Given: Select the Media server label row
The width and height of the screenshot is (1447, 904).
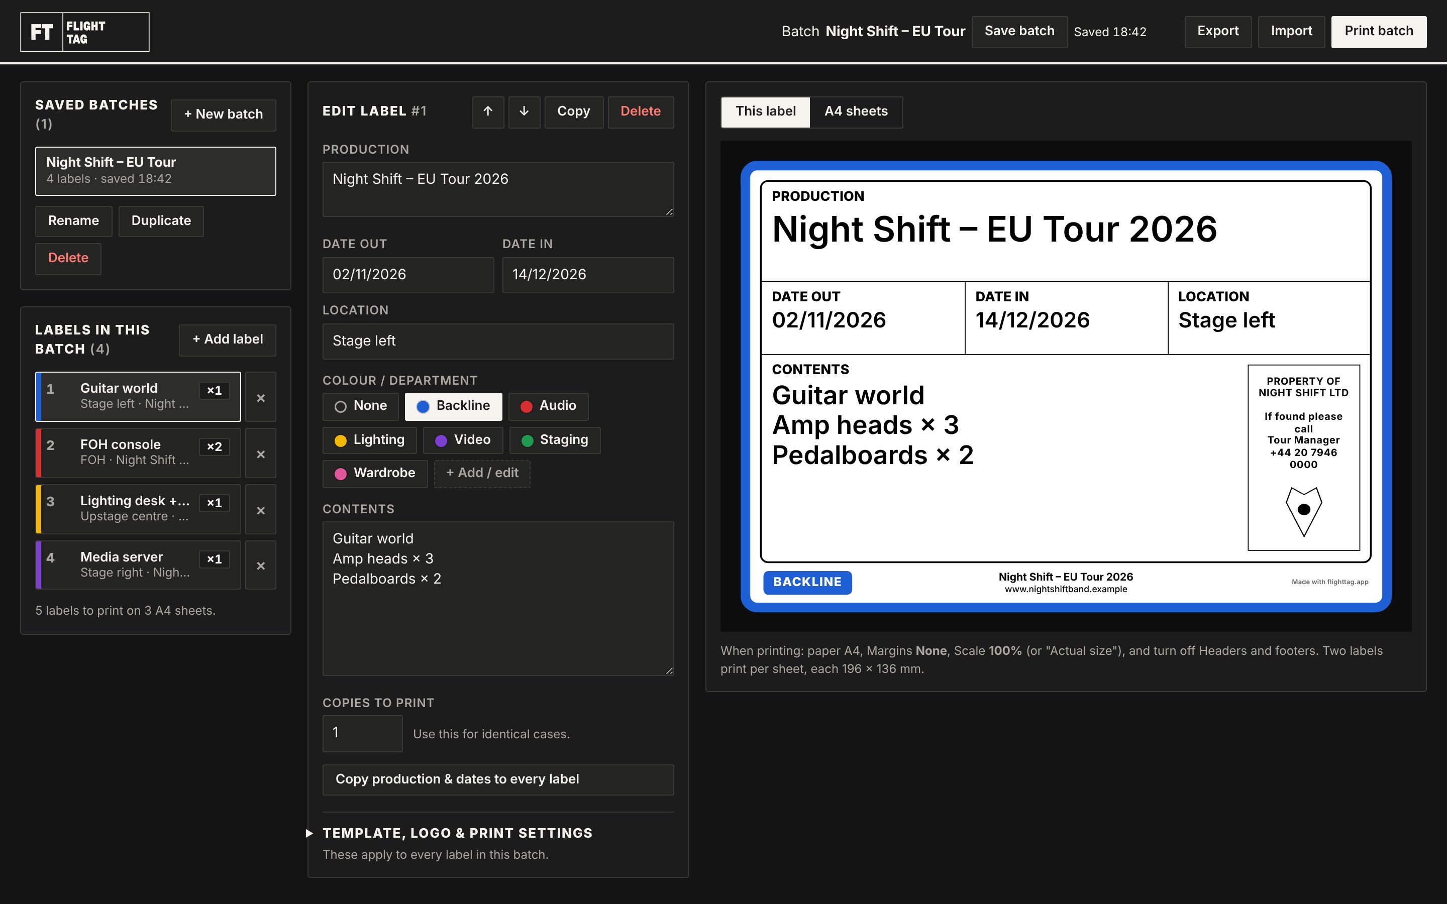Looking at the screenshot, I should [138, 565].
